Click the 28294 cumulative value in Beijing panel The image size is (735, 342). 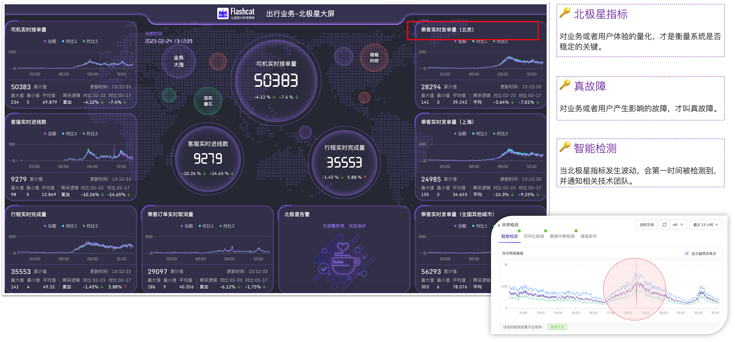coord(431,87)
